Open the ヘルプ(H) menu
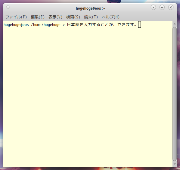This screenshot has height=170, width=180. (x=110, y=17)
